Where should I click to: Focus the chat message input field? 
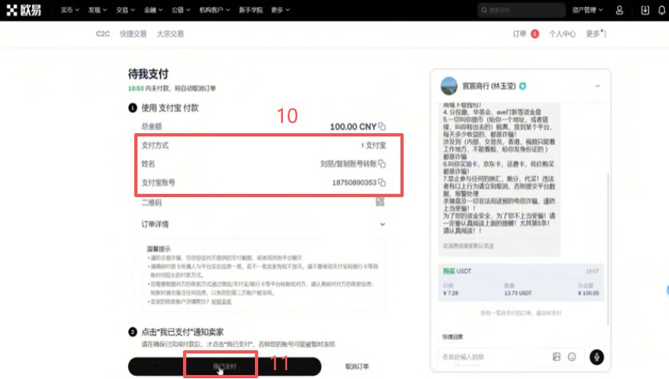pyautogui.click(x=494, y=357)
